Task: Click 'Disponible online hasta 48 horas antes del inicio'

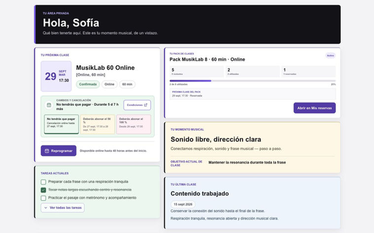Action: pyautogui.click(x=113, y=151)
